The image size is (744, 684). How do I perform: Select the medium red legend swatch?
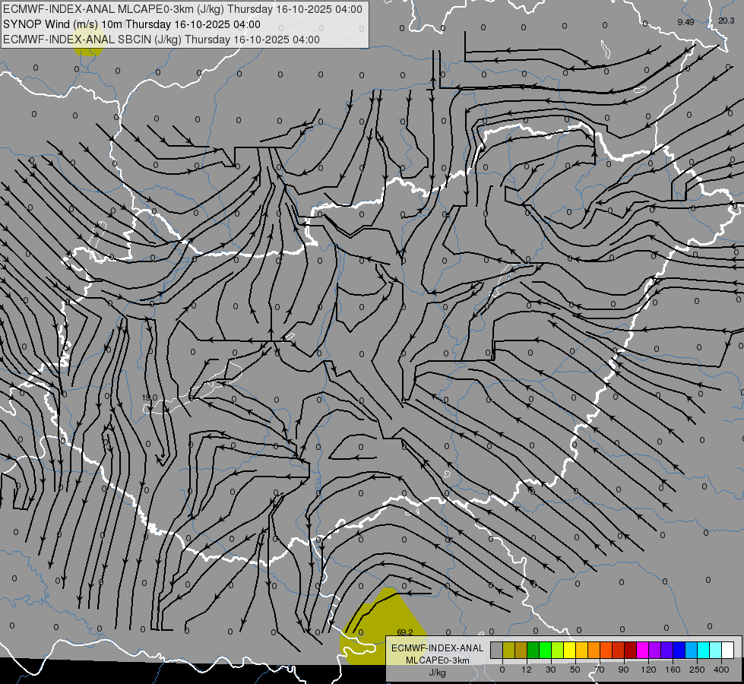point(619,650)
